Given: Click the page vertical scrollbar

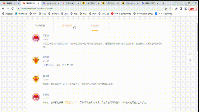Looking at the screenshot, I should tap(198, 37).
